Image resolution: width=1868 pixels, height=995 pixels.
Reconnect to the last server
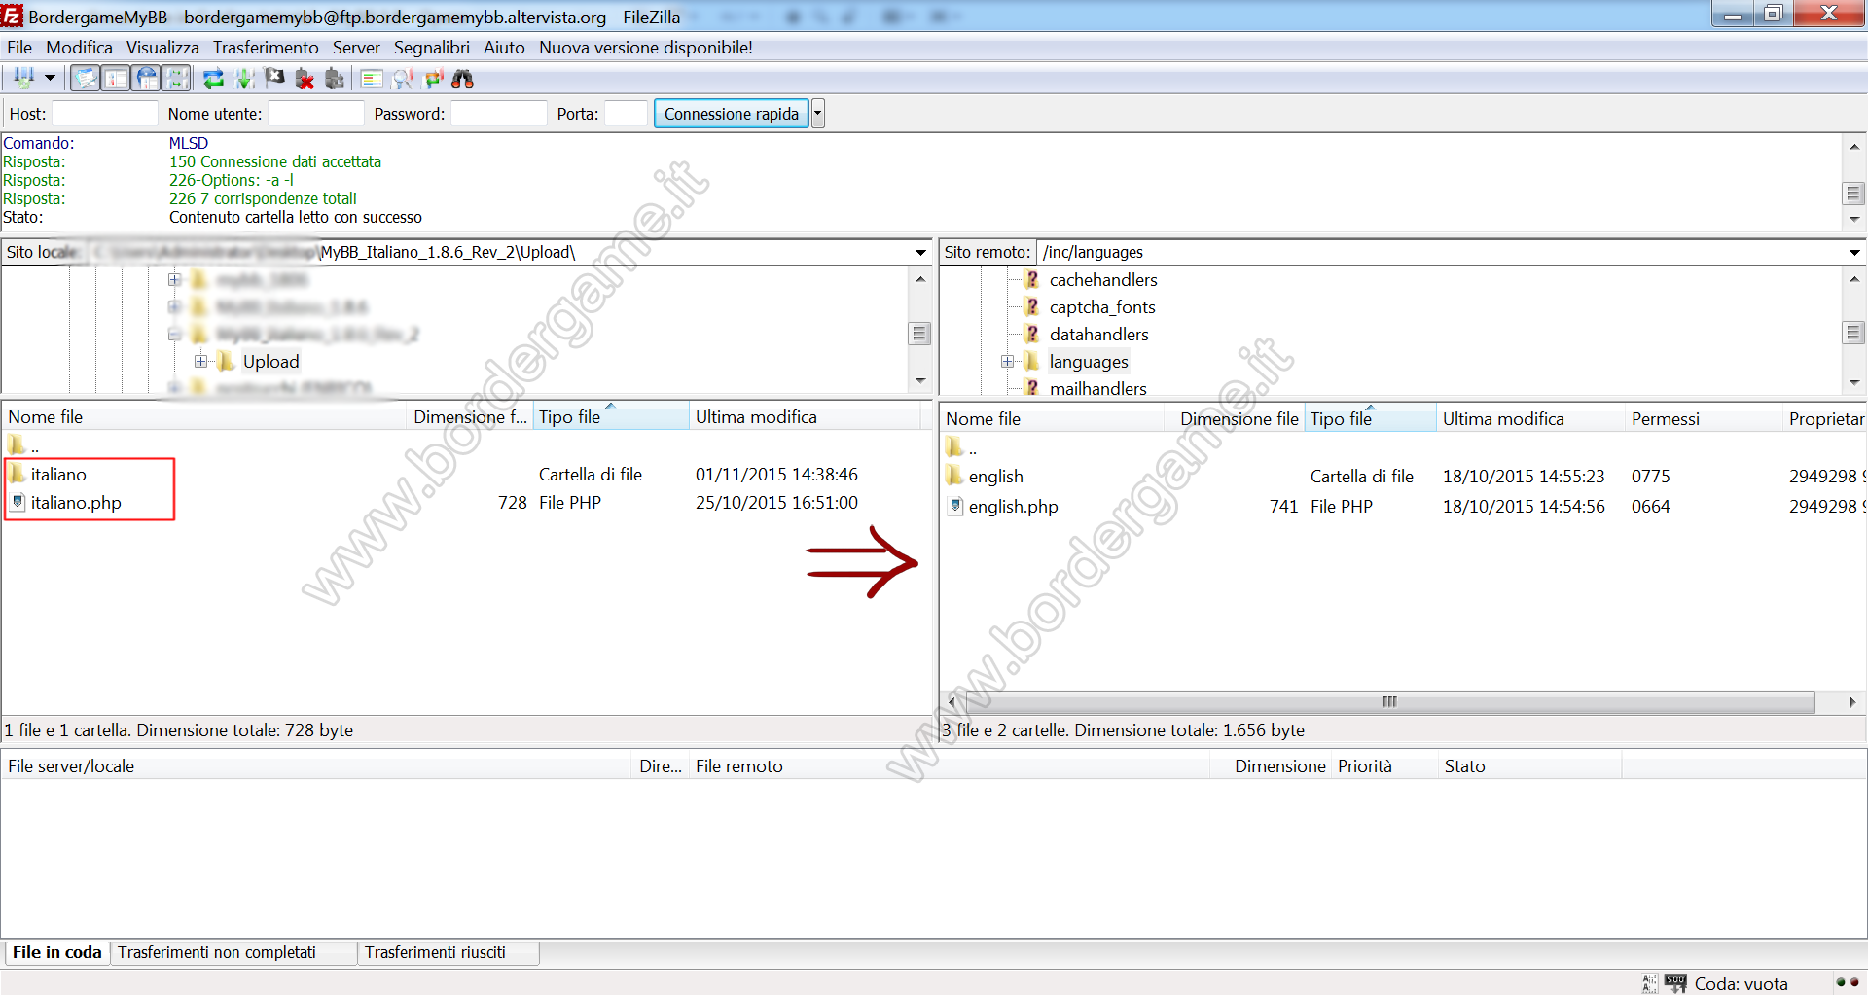coord(335,79)
